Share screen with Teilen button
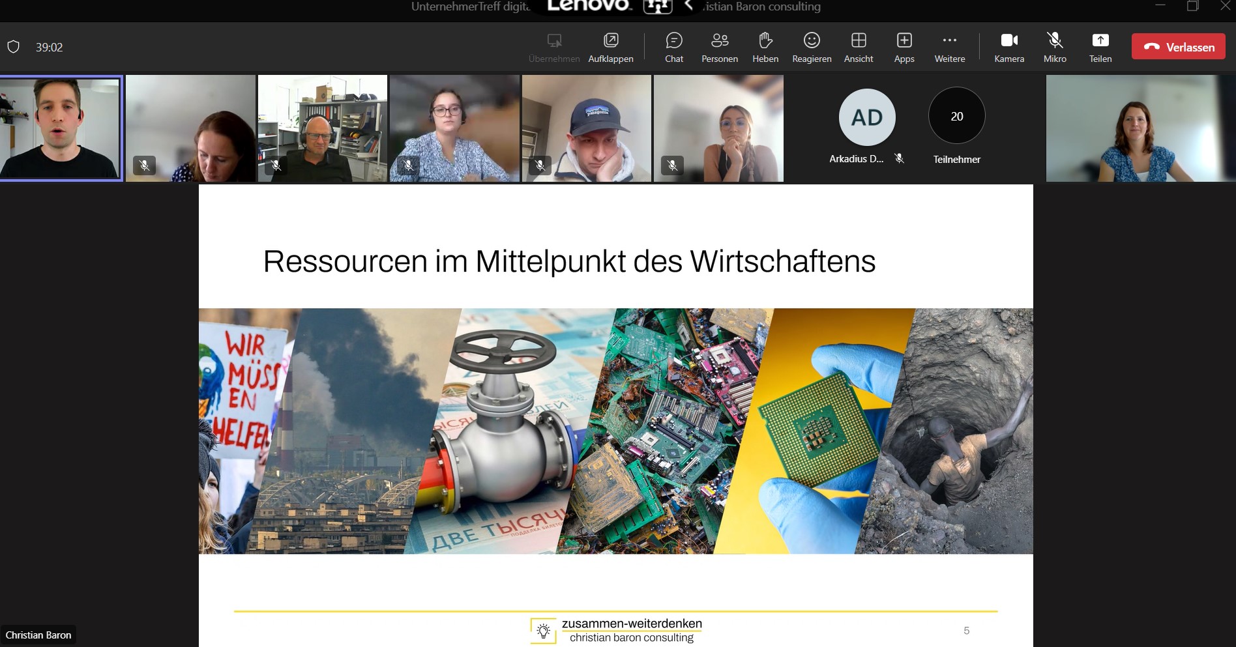The image size is (1236, 647). [x=1100, y=48]
